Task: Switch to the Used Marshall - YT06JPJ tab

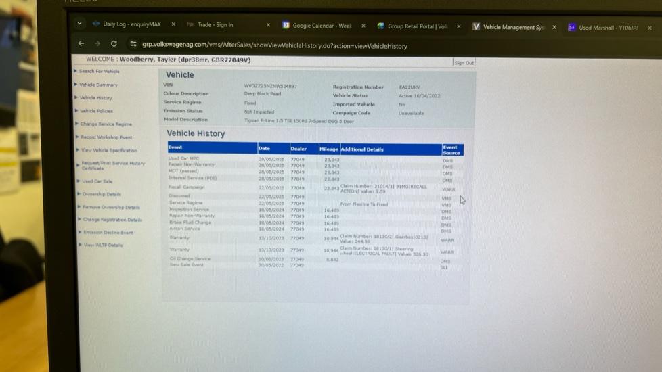Action: pyautogui.click(x=608, y=28)
